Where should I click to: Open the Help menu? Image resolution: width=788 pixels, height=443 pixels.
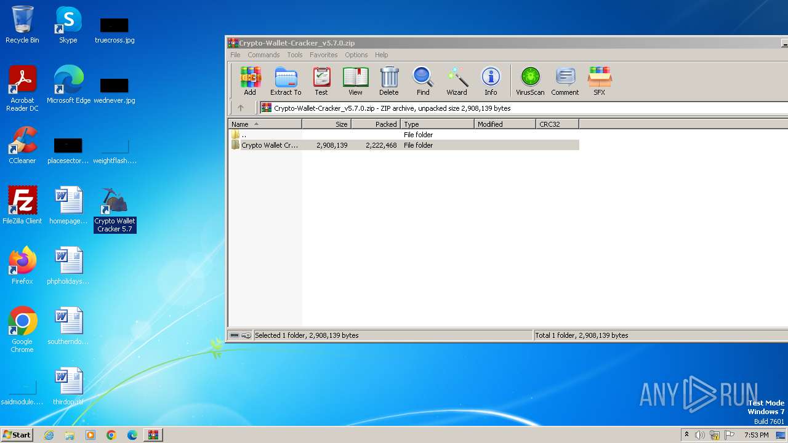tap(382, 55)
